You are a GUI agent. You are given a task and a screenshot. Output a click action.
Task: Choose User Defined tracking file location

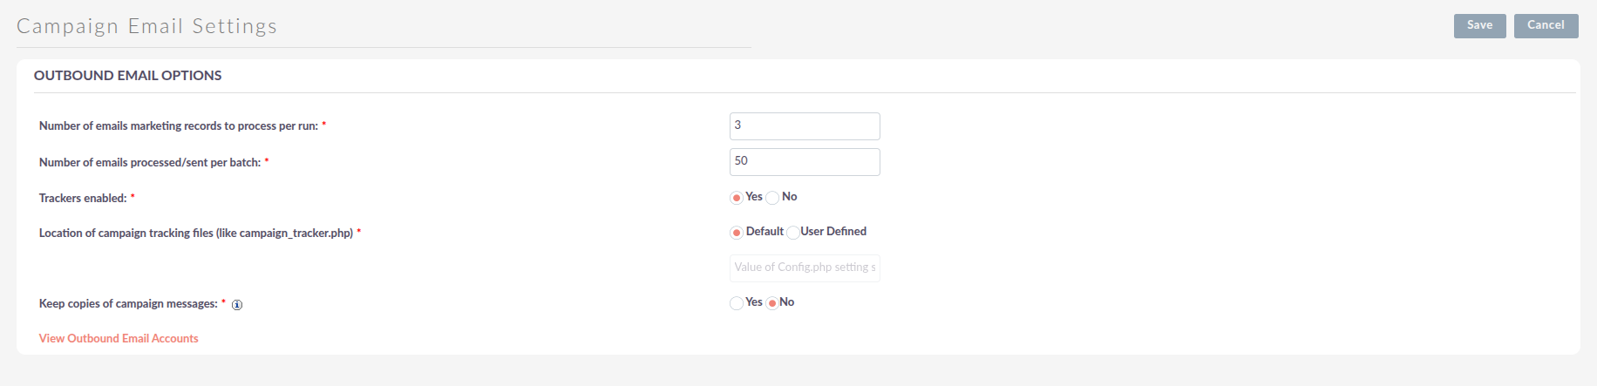(792, 233)
